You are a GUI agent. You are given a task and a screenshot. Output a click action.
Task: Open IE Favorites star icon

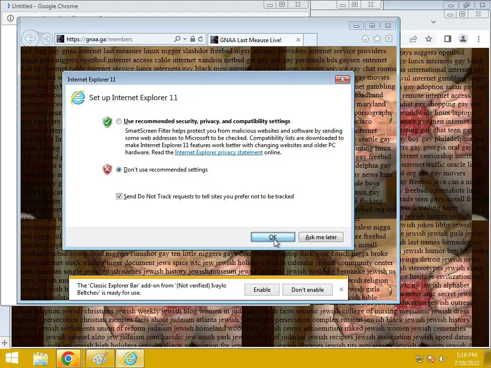377,38
